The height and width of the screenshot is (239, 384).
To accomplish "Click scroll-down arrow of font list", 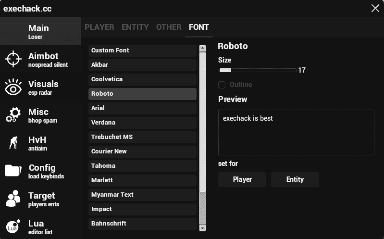I will (x=202, y=228).
